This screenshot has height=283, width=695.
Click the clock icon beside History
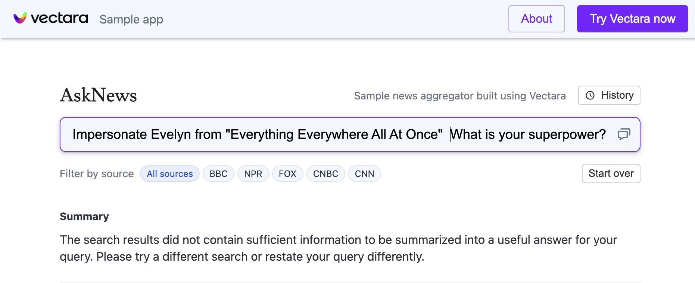pyautogui.click(x=590, y=95)
